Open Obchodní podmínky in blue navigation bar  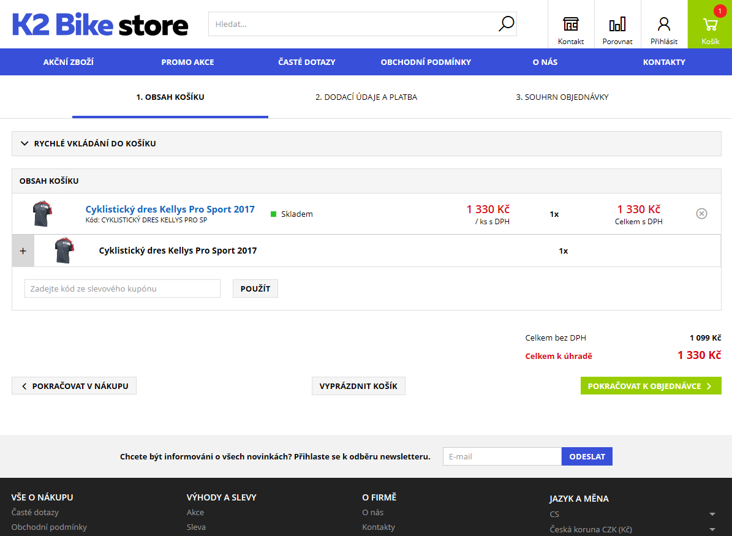click(x=426, y=62)
